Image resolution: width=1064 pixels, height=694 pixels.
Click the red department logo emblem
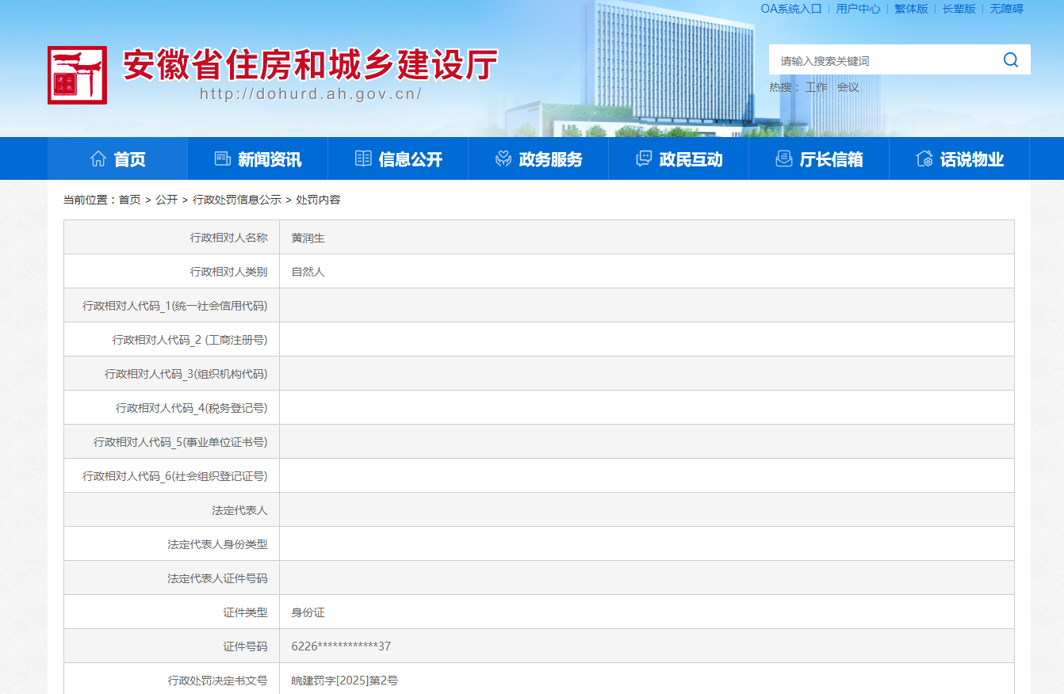click(77, 75)
